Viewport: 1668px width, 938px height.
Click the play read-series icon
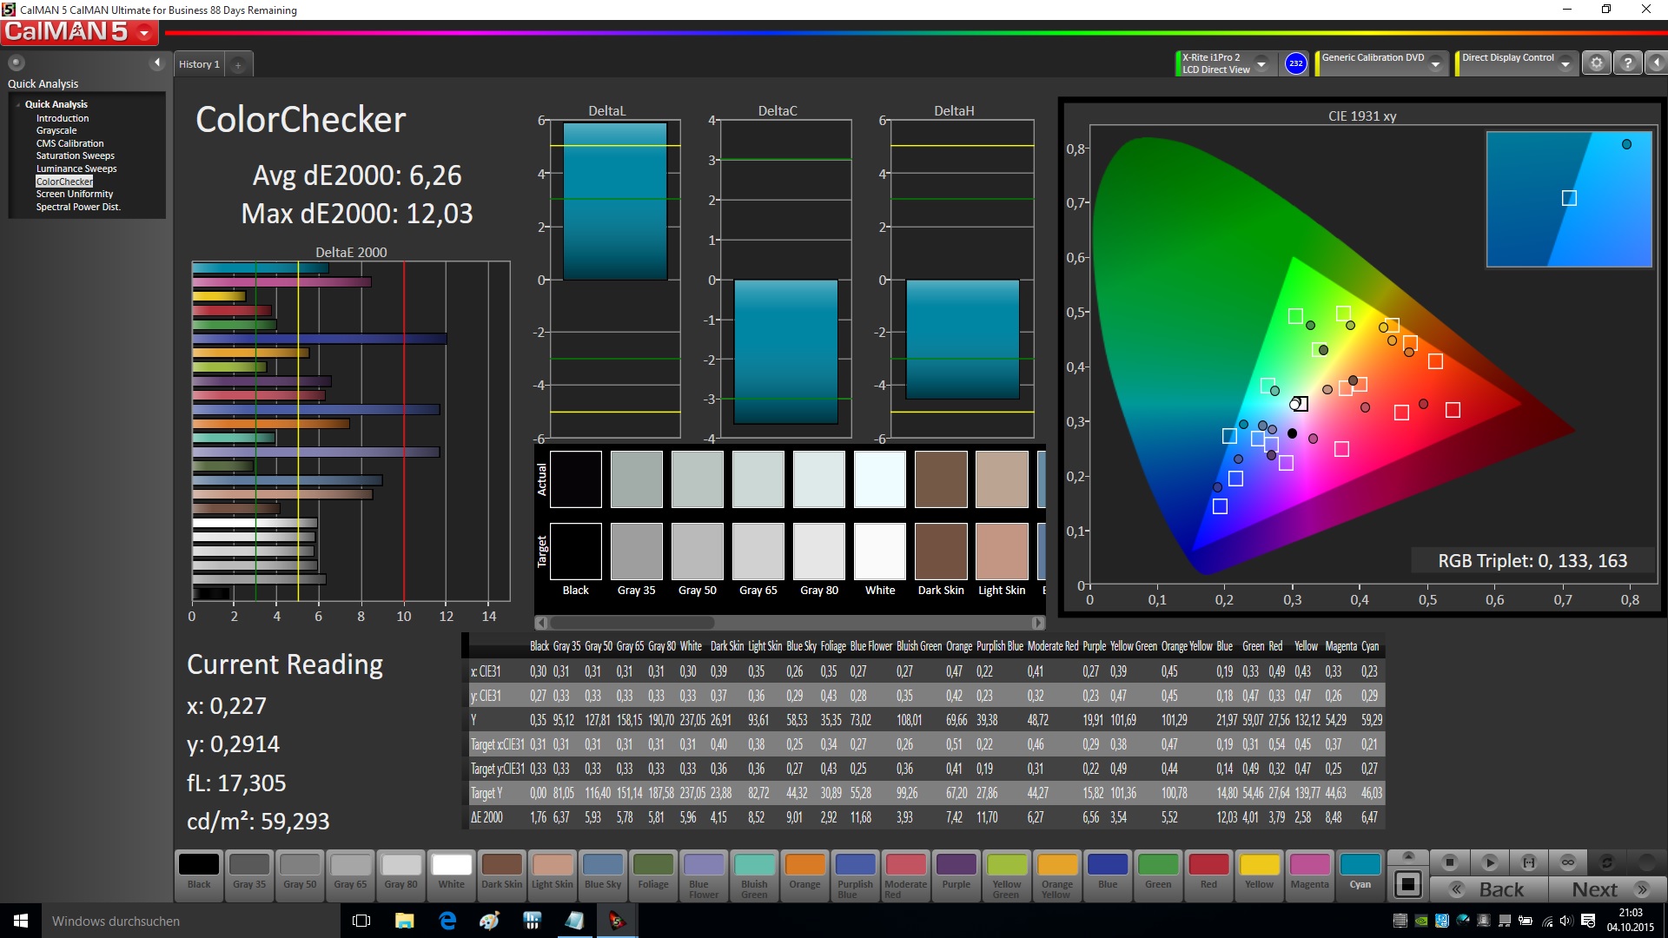pyautogui.click(x=1489, y=862)
